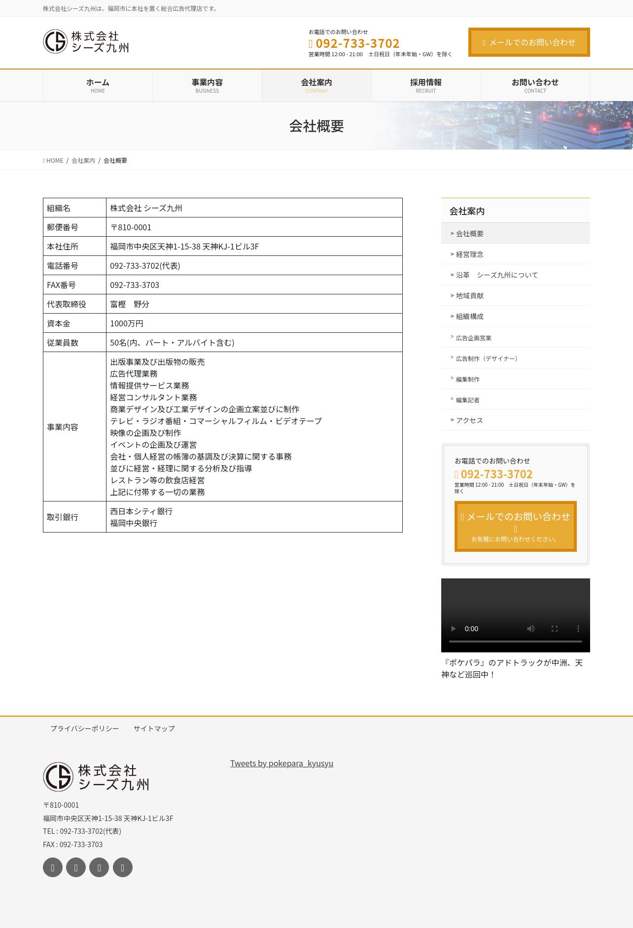
Task: Open the お問い合わせ navigation tab
Action: click(535, 85)
